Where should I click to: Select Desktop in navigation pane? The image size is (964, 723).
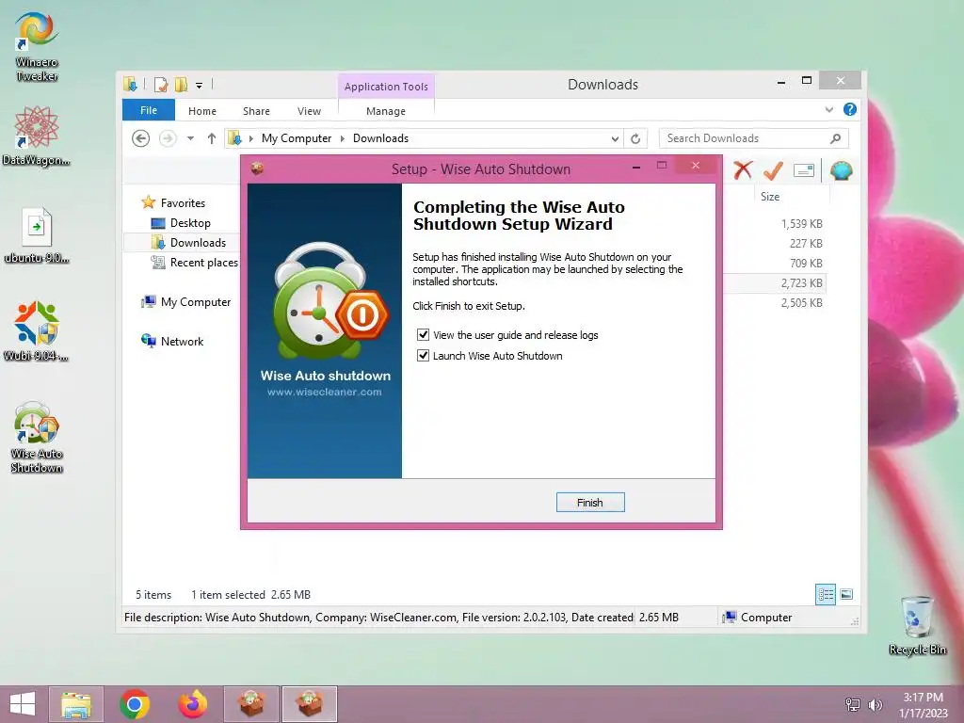(x=190, y=222)
